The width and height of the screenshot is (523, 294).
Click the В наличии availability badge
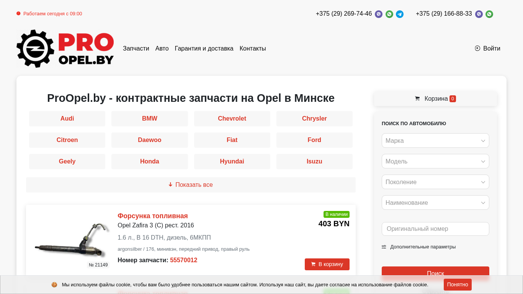point(337,214)
